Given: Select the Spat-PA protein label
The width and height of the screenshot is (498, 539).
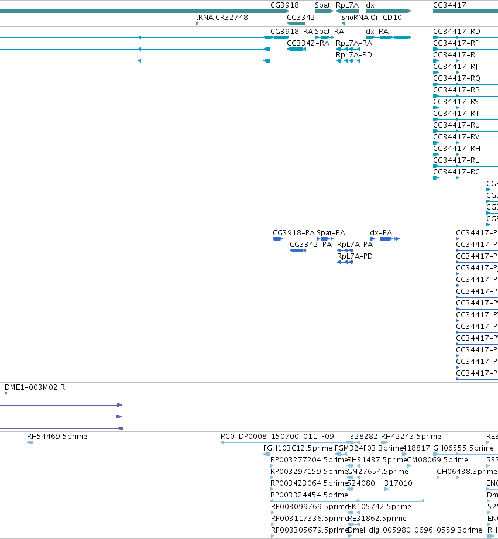Looking at the screenshot, I should pyautogui.click(x=331, y=233).
